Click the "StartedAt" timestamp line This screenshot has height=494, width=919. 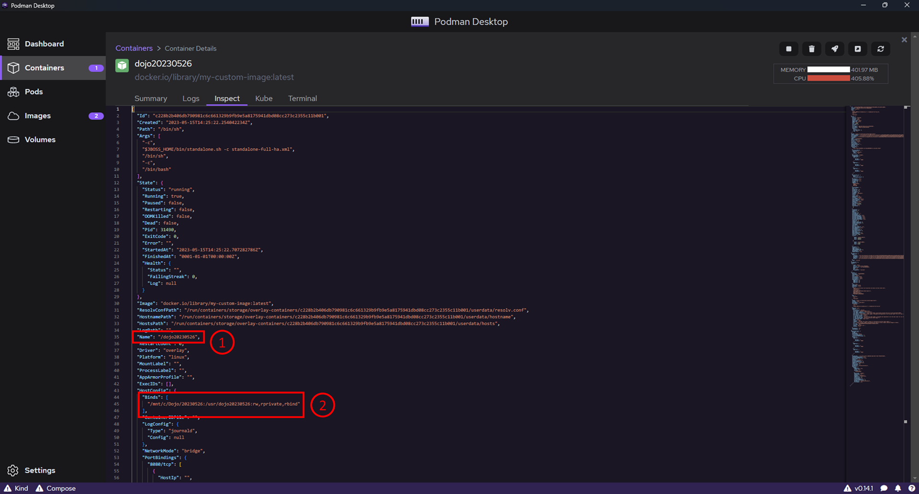pos(202,250)
